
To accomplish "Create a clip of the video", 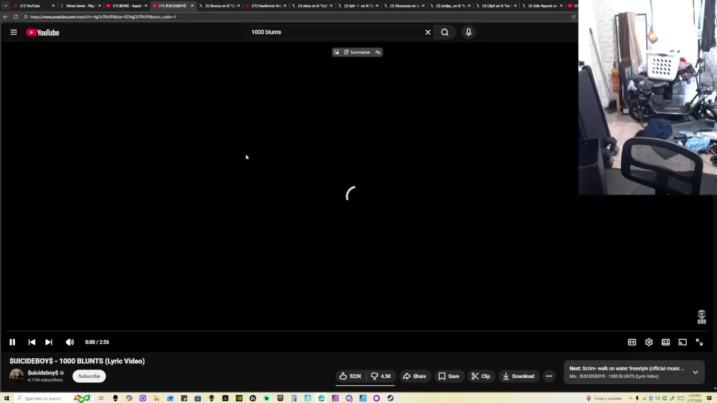I will (x=481, y=376).
